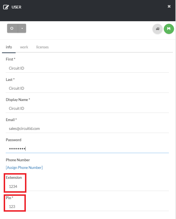
Task: Switch to the info tab
Action: [9, 47]
